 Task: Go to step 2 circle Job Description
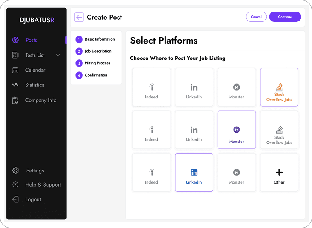pos(79,51)
